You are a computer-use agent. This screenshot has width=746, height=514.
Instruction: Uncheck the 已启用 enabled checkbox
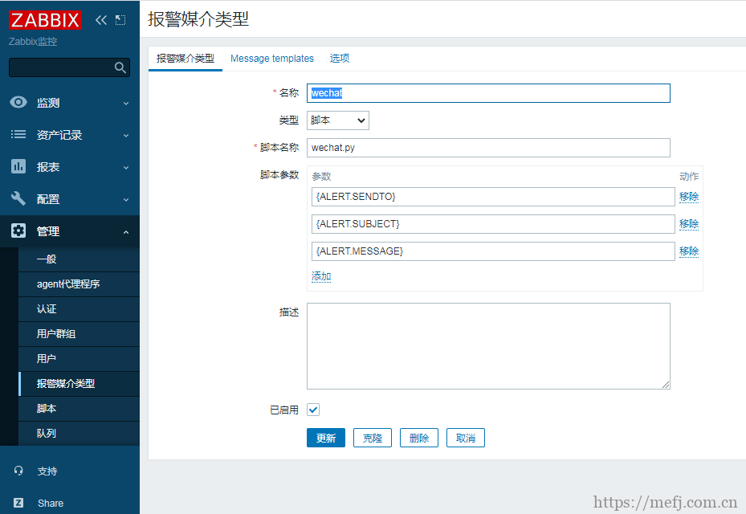312,410
